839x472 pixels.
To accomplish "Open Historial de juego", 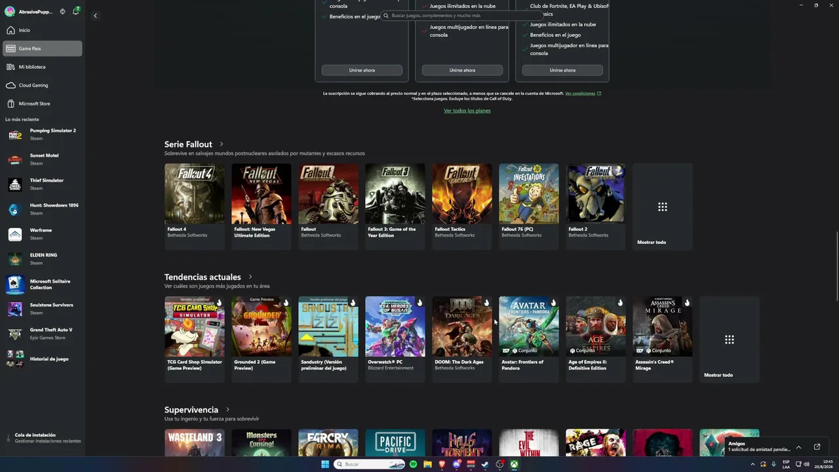I will 43,359.
